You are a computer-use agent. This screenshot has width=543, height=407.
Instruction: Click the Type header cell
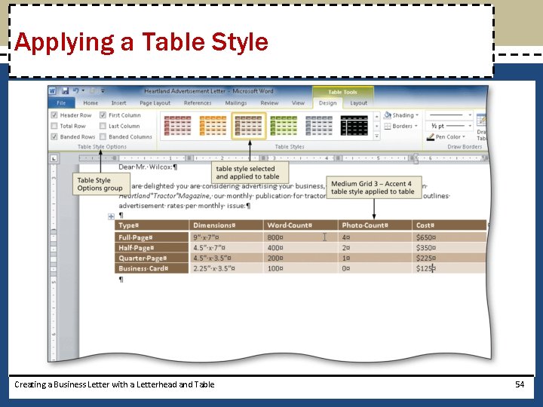point(152,225)
